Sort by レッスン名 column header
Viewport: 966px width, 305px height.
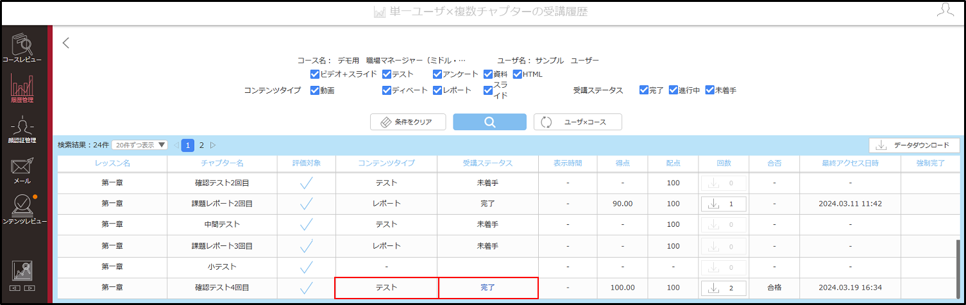click(112, 163)
